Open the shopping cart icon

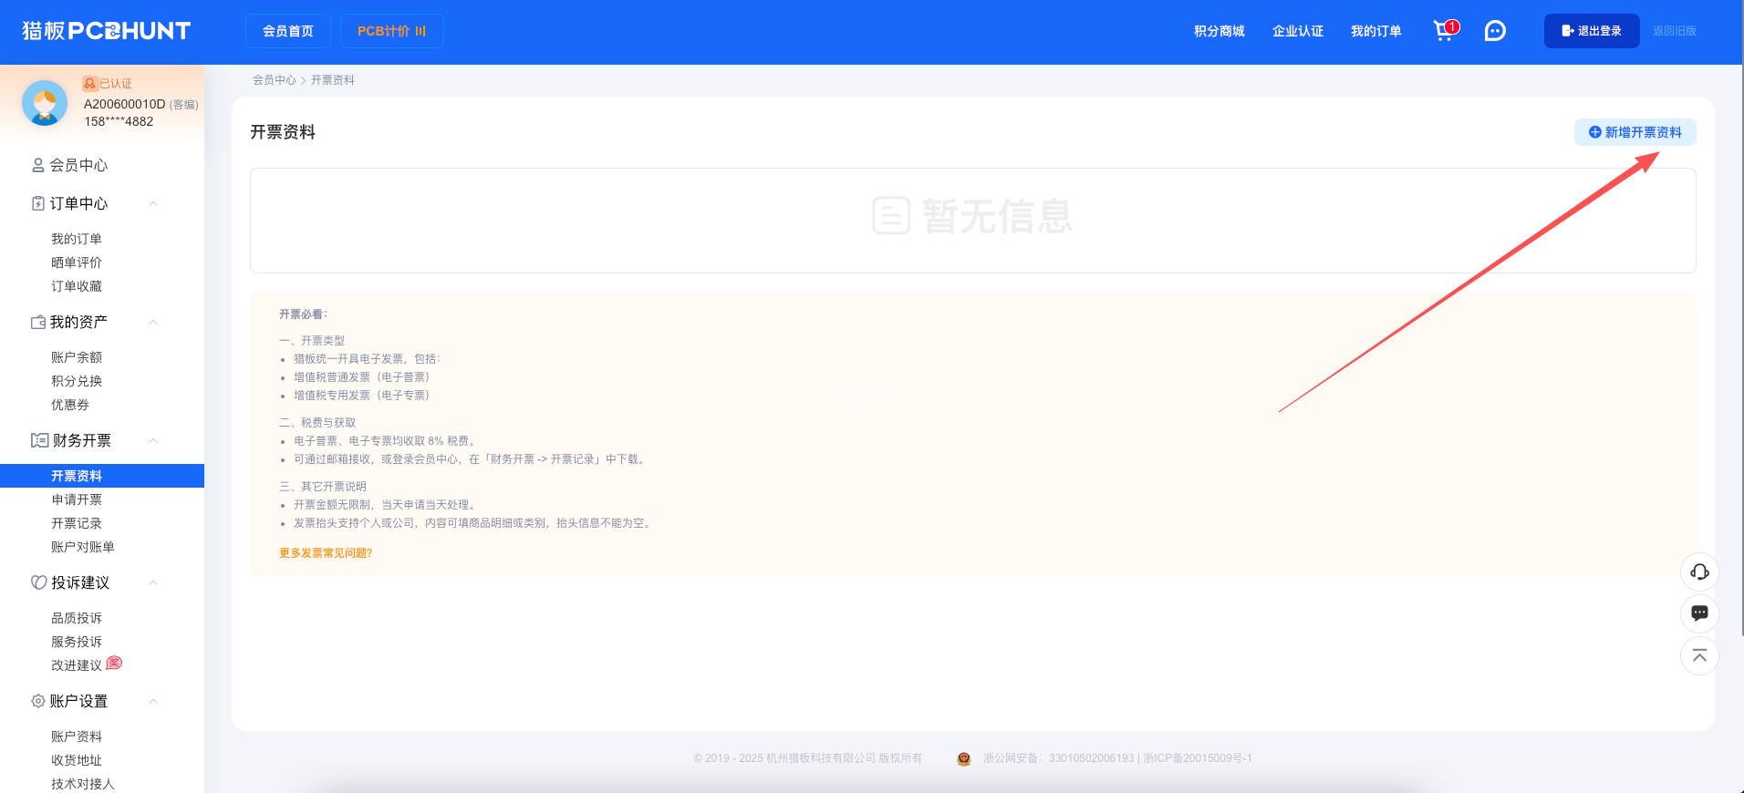pyautogui.click(x=1443, y=31)
